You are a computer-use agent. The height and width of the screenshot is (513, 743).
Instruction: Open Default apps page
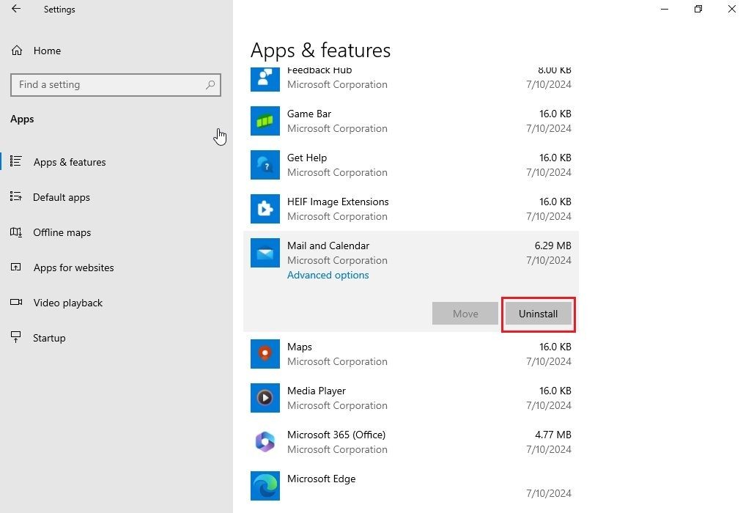[x=61, y=197]
